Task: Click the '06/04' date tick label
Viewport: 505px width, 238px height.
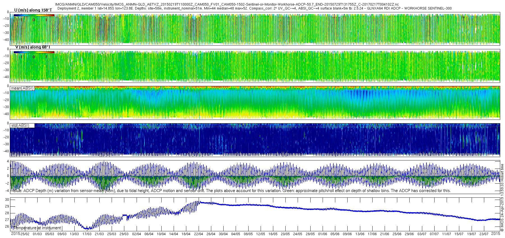Action: (x=149, y=234)
